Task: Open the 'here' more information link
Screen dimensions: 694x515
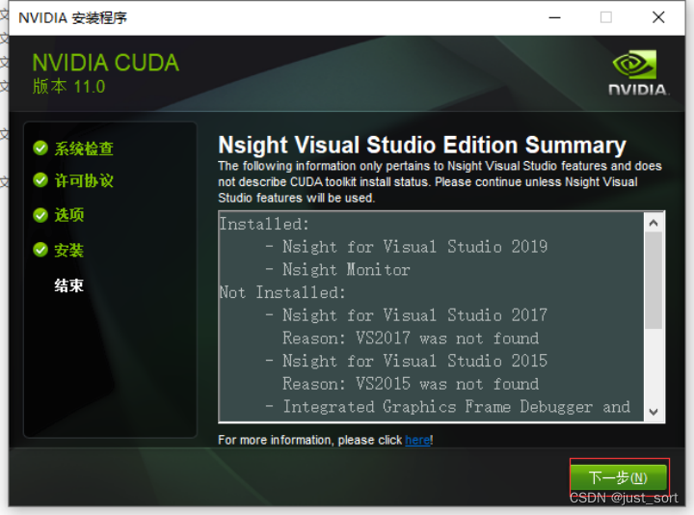Action: pyautogui.click(x=417, y=440)
